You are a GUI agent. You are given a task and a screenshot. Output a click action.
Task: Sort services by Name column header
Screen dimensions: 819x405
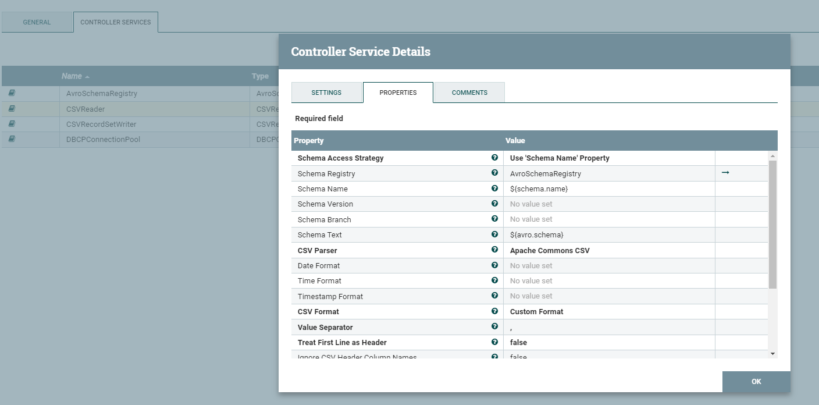pyautogui.click(x=72, y=76)
